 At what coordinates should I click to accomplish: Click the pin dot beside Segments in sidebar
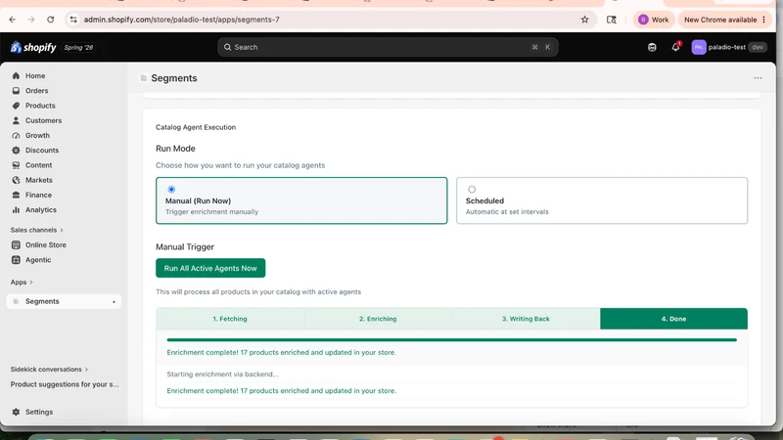(114, 302)
